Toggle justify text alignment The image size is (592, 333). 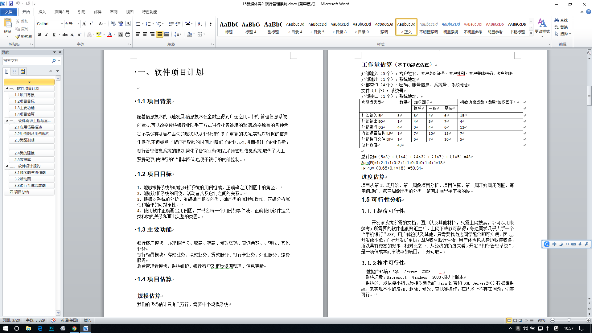[159, 34]
